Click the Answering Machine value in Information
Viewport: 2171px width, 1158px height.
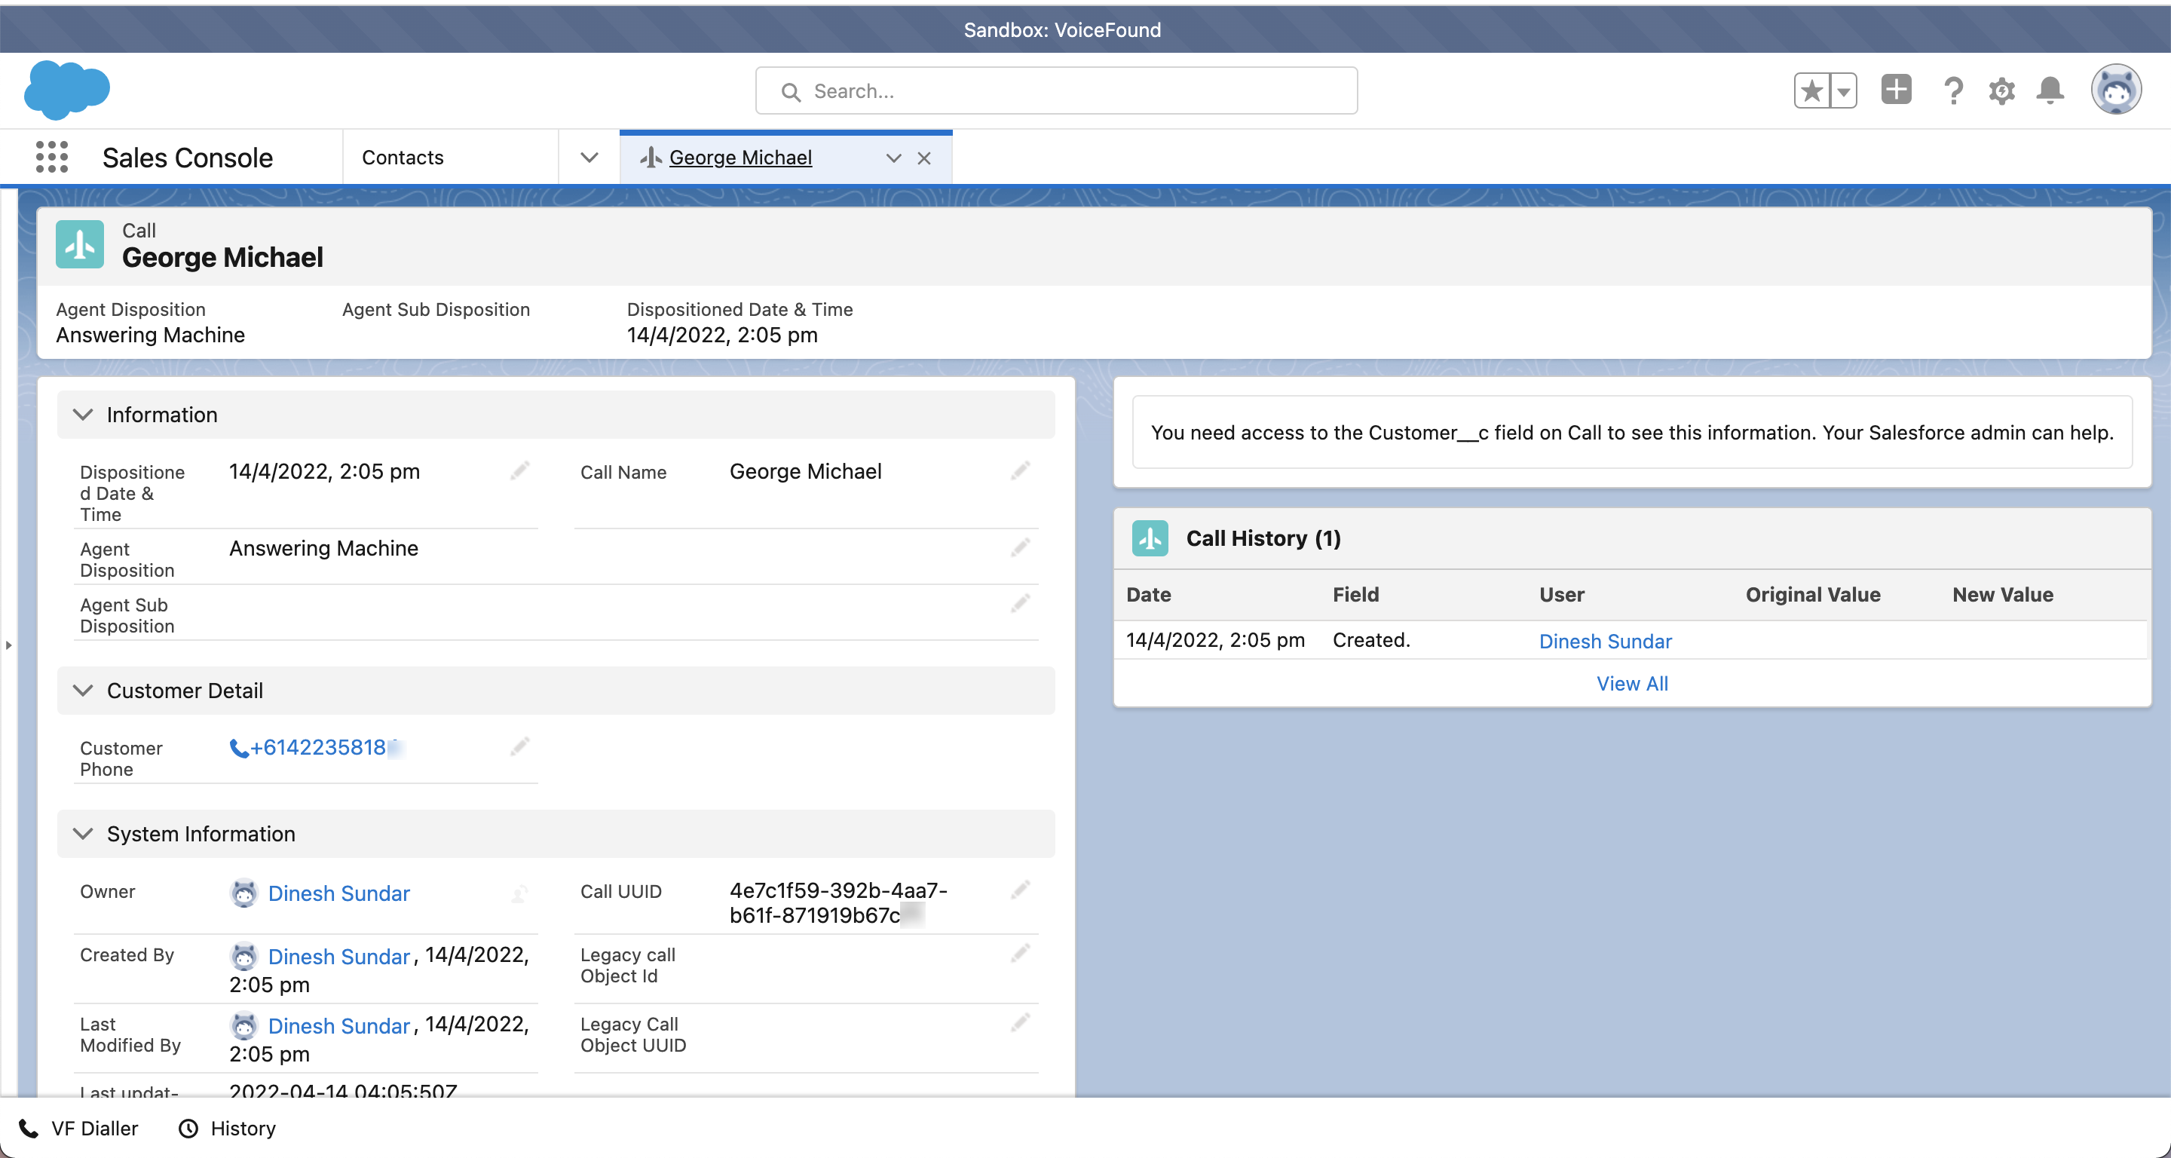(x=323, y=548)
